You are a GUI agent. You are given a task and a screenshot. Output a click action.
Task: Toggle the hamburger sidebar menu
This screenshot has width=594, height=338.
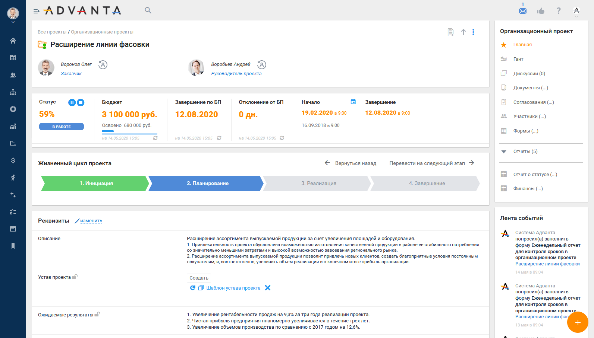point(36,11)
